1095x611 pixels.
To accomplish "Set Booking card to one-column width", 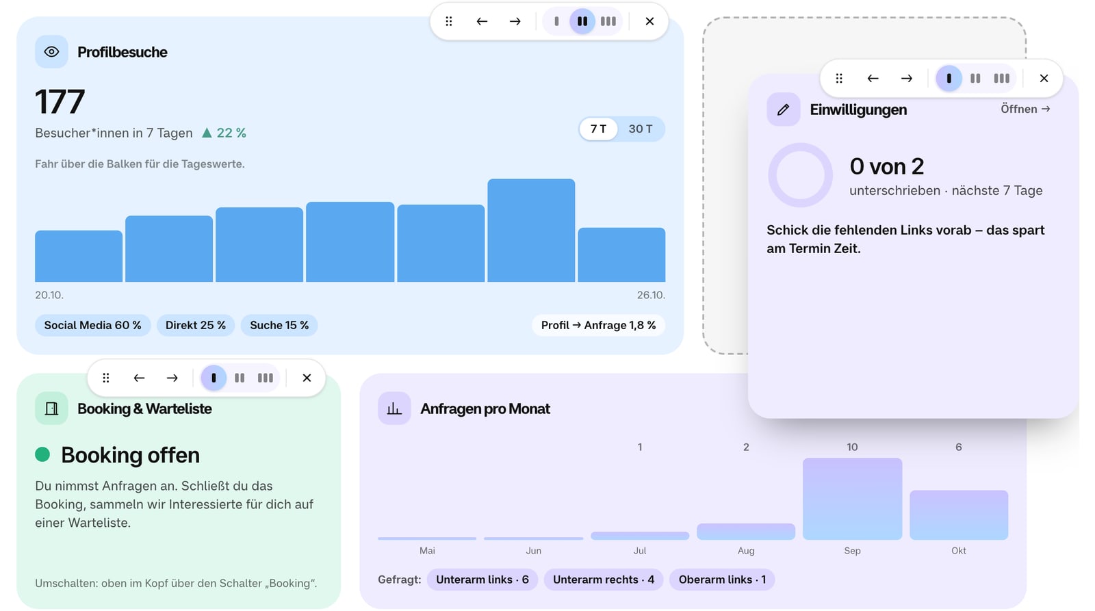I will point(214,378).
